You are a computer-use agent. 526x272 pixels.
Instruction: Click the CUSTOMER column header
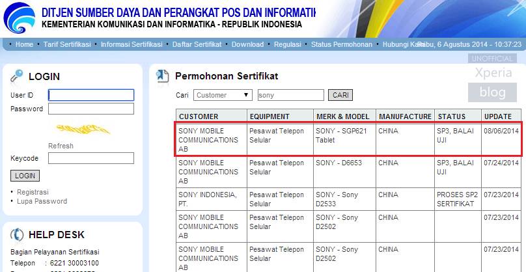pyautogui.click(x=212, y=116)
